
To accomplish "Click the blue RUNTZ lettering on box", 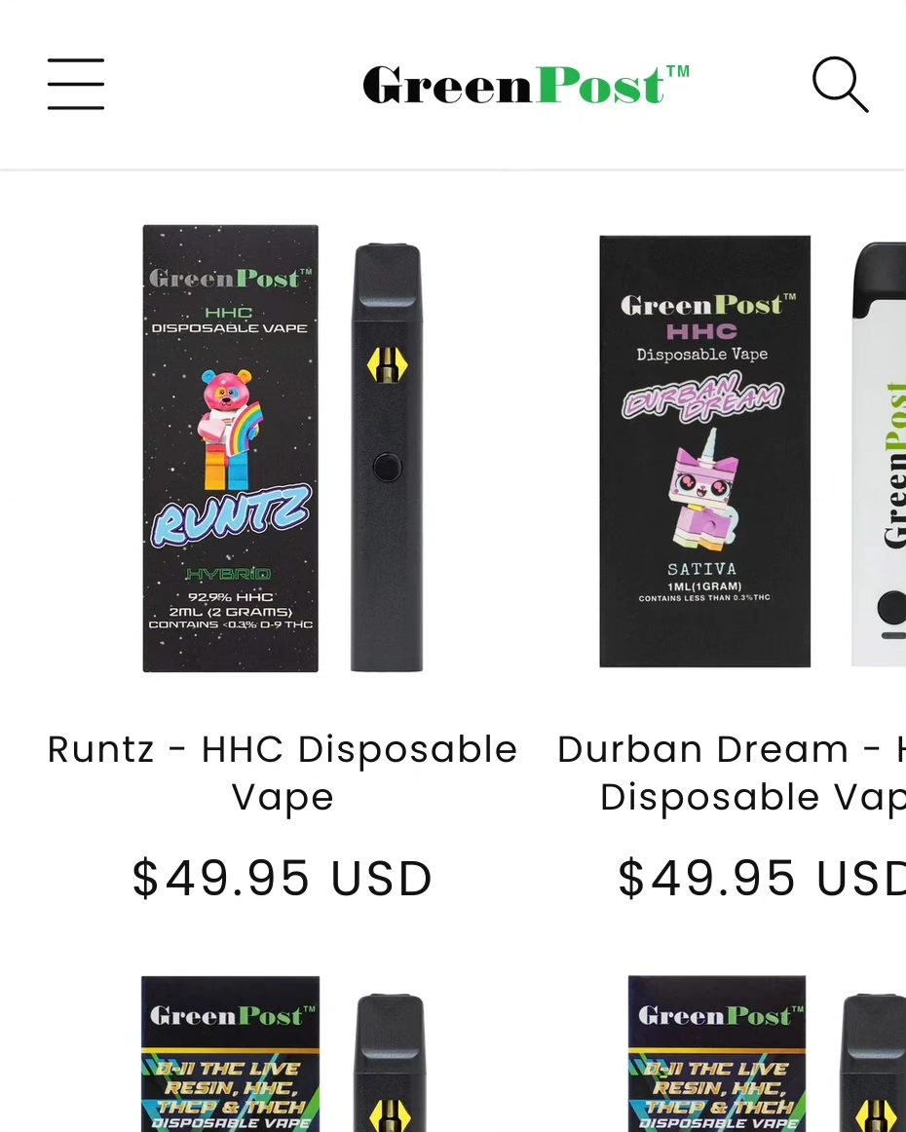I will point(231,514).
